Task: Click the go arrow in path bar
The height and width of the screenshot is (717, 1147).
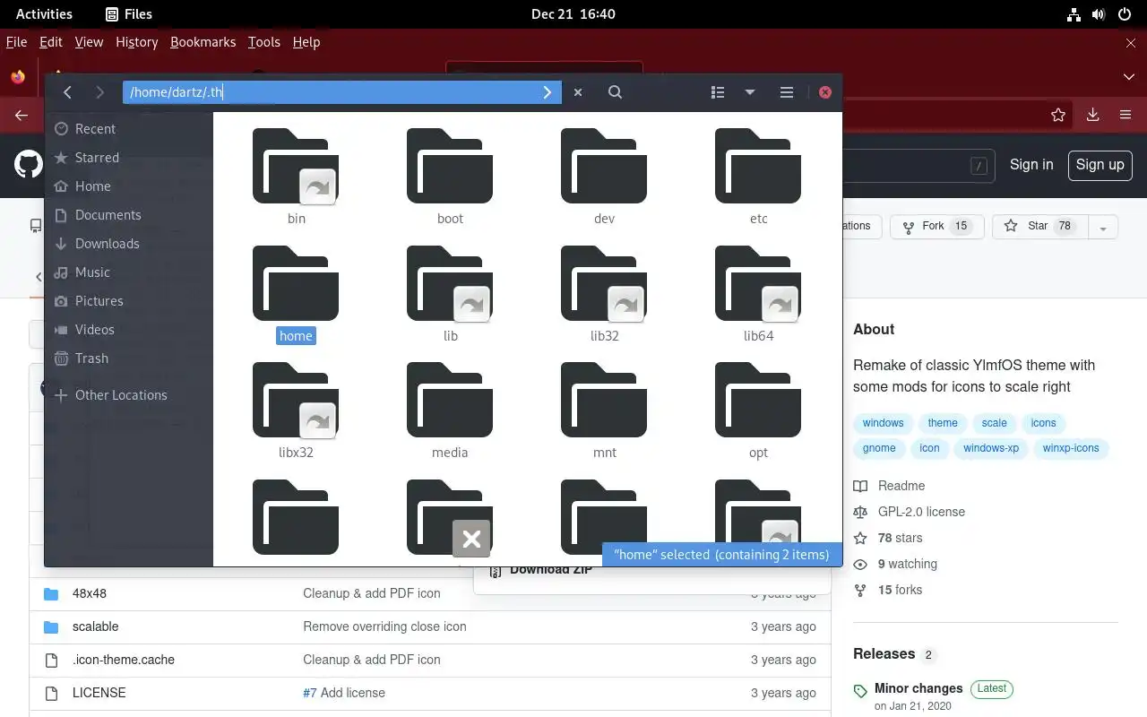Action: point(548,92)
